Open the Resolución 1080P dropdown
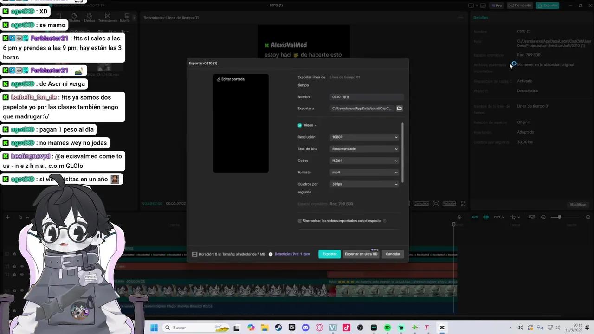 [x=365, y=137]
